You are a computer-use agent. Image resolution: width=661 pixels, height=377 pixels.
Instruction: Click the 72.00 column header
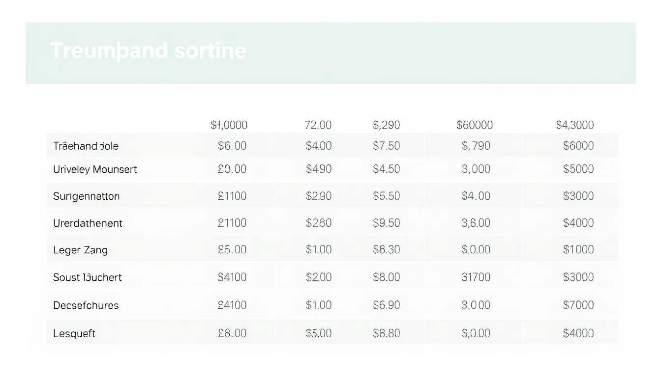(x=318, y=125)
